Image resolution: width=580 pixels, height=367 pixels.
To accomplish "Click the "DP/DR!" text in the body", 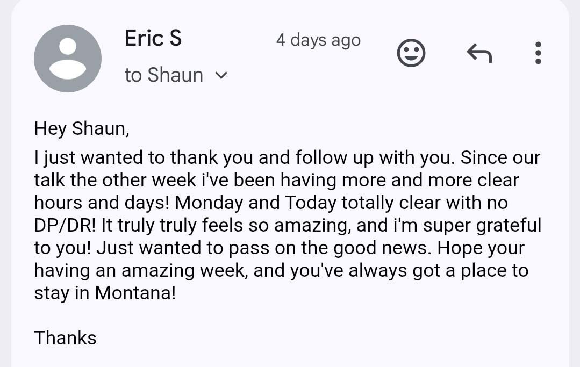I will (x=65, y=226).
